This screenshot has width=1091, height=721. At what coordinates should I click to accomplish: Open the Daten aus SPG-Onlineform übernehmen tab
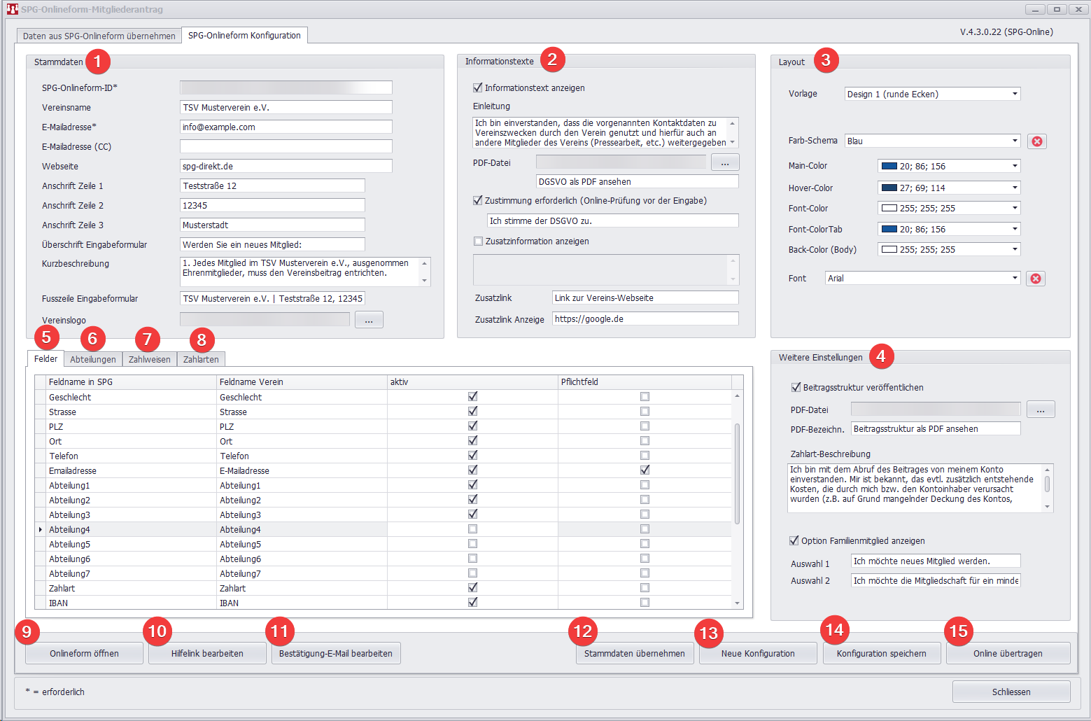[99, 36]
